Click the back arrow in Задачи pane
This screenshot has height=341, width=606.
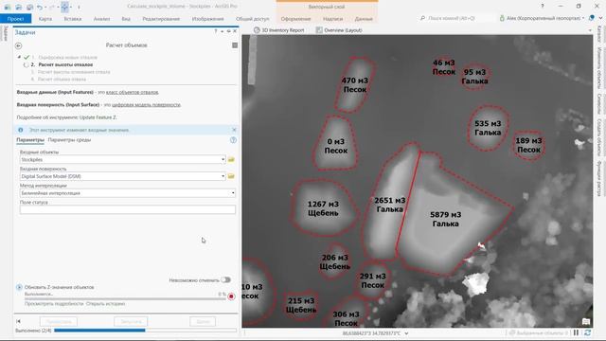coord(19,45)
